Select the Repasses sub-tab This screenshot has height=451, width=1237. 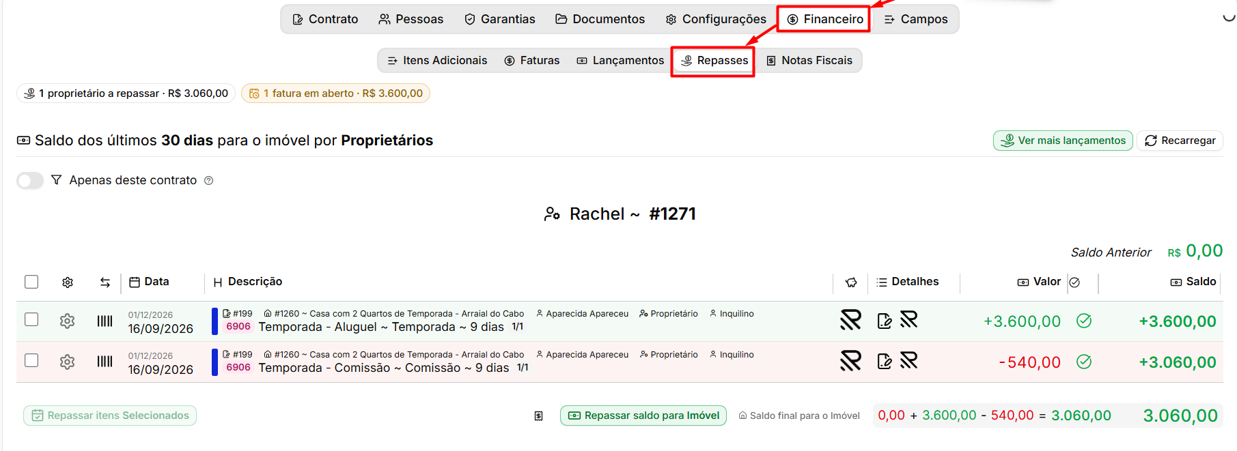pyautogui.click(x=714, y=61)
